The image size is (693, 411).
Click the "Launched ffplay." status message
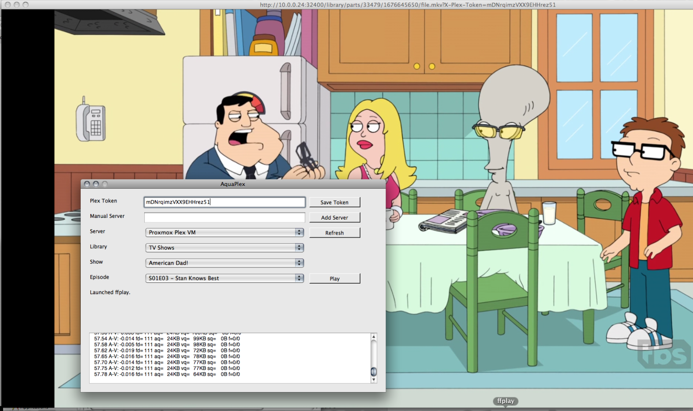point(110,292)
